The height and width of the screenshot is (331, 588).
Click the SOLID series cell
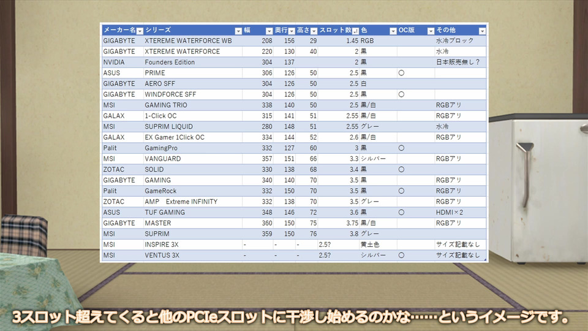tap(193, 169)
